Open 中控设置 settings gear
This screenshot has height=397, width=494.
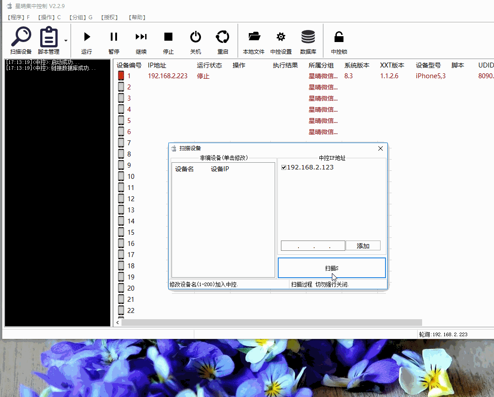[x=280, y=37]
